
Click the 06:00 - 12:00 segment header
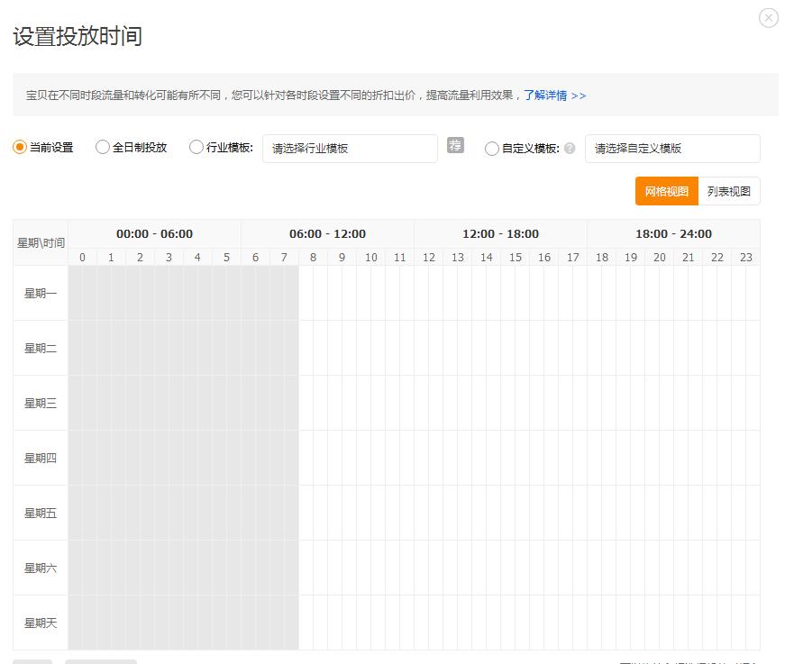[326, 232]
